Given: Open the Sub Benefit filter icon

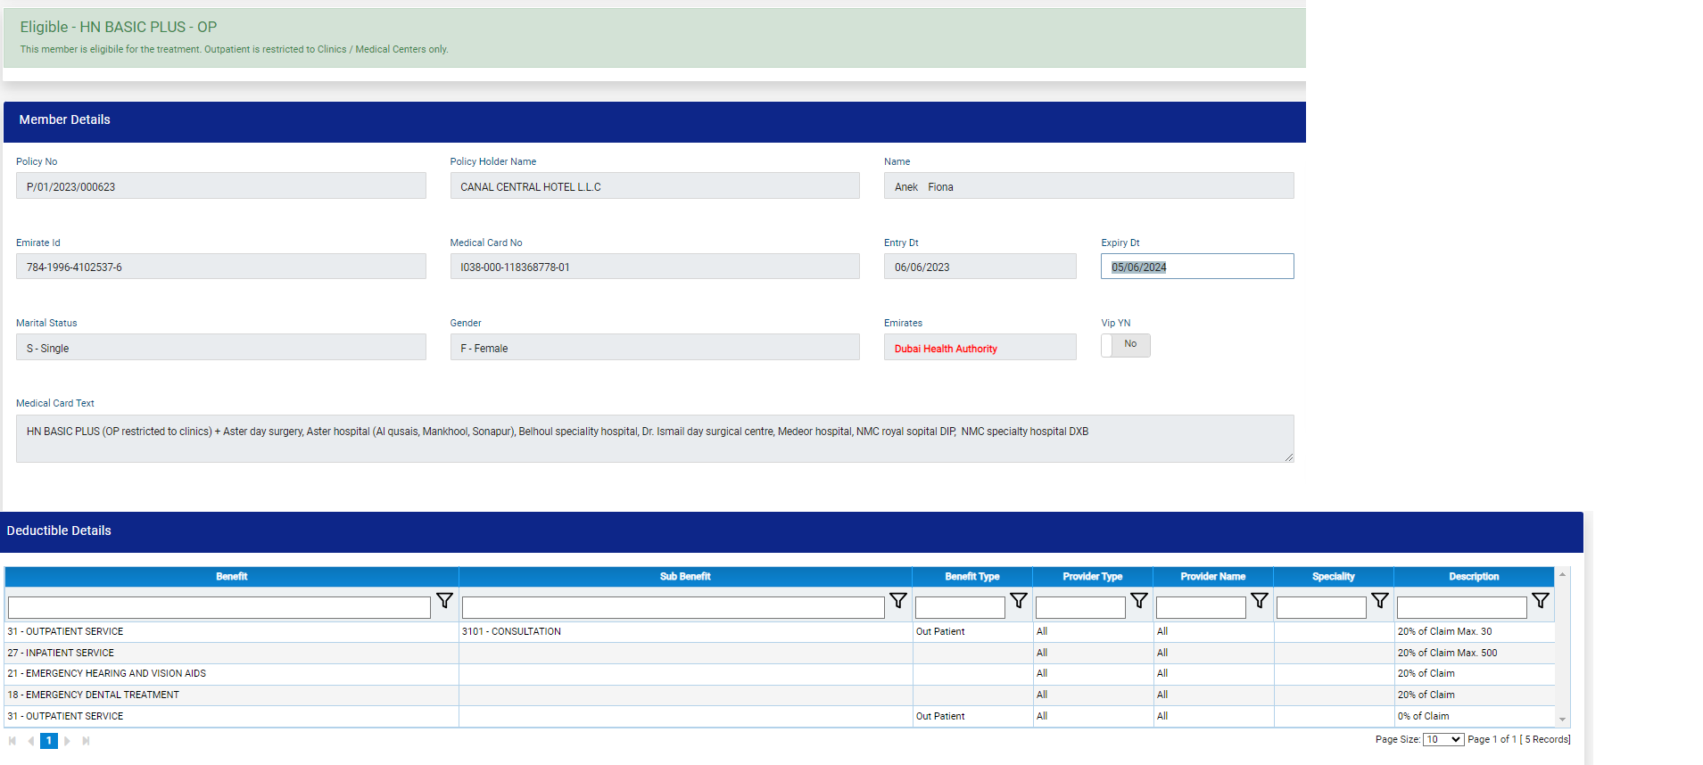Looking at the screenshot, I should tap(898, 601).
